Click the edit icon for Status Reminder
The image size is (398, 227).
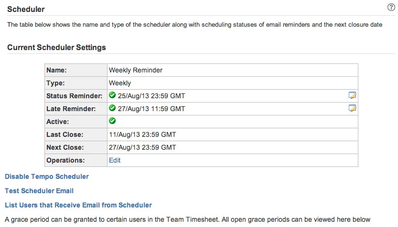click(x=353, y=95)
